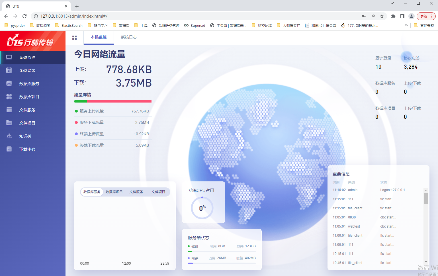The width and height of the screenshot is (438, 276).
Task: Click the site info icon in address bar
Action: point(36,16)
